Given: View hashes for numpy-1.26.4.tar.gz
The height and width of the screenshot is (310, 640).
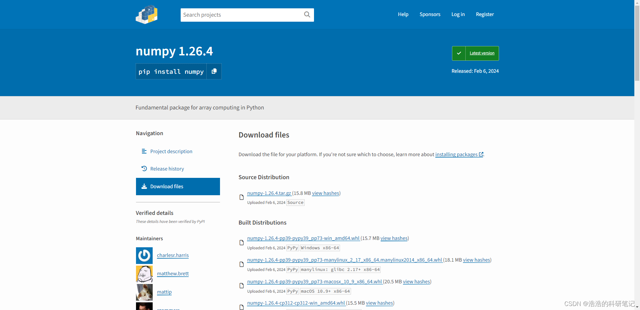Looking at the screenshot, I should coord(325,193).
